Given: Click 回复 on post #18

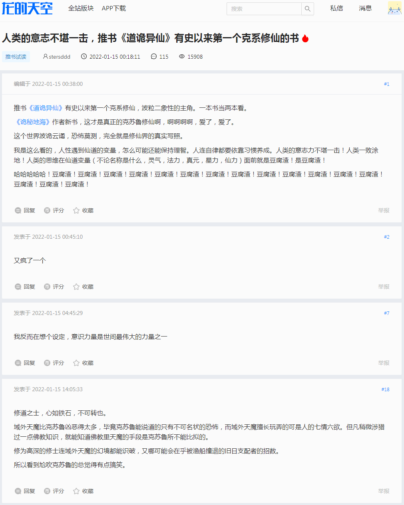Looking at the screenshot, I should coord(29,491).
